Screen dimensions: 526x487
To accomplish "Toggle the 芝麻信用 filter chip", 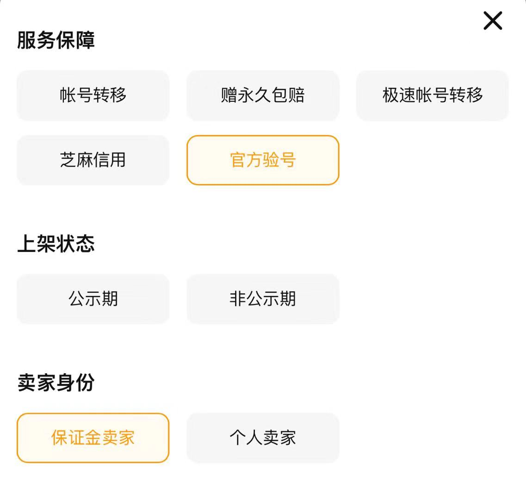I will [93, 160].
